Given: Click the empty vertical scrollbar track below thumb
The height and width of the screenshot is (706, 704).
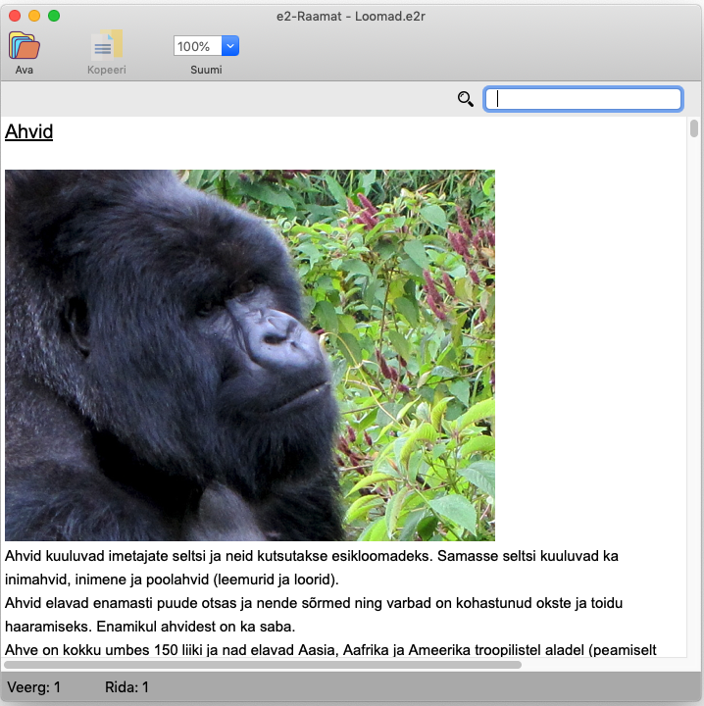Looking at the screenshot, I should (694, 392).
